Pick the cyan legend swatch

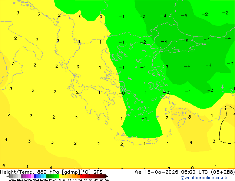coord(45,176)
